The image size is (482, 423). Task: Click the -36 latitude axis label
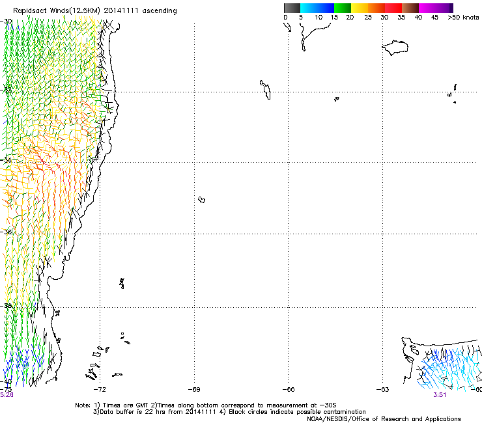[x=6, y=232]
